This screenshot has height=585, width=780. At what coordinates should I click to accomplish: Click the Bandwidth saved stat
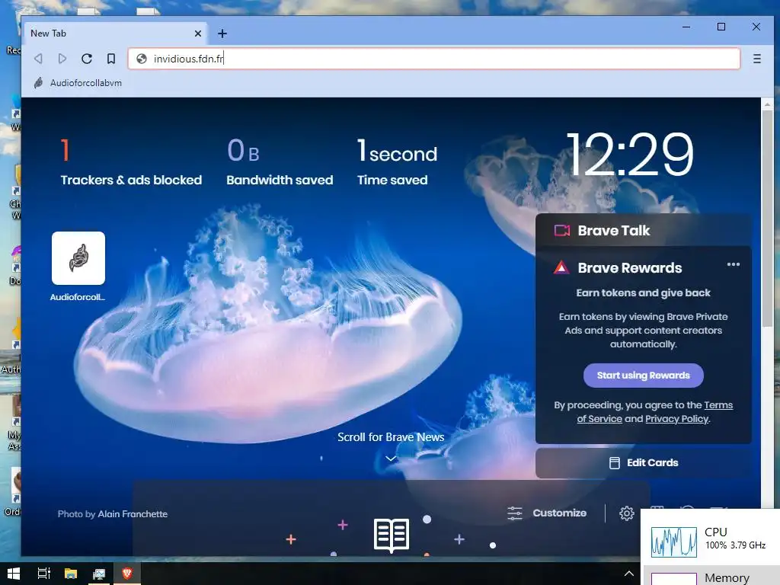click(280, 163)
